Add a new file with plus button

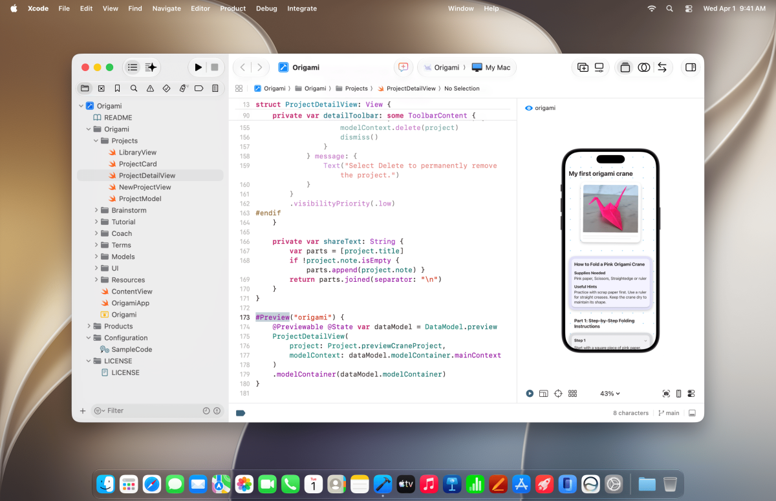click(x=83, y=411)
